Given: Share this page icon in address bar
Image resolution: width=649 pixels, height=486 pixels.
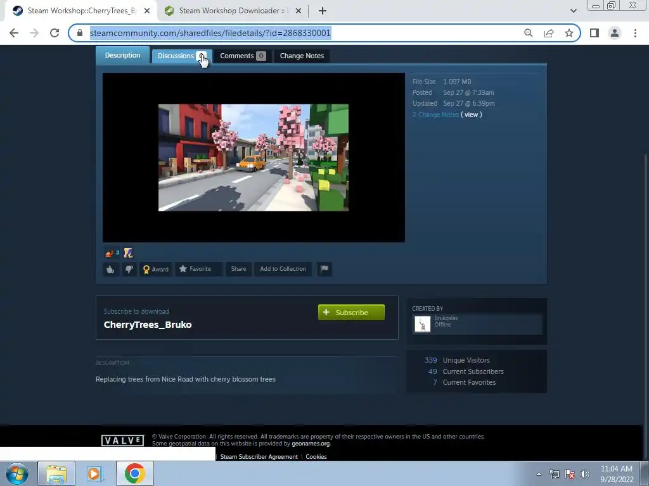Looking at the screenshot, I should (x=549, y=33).
